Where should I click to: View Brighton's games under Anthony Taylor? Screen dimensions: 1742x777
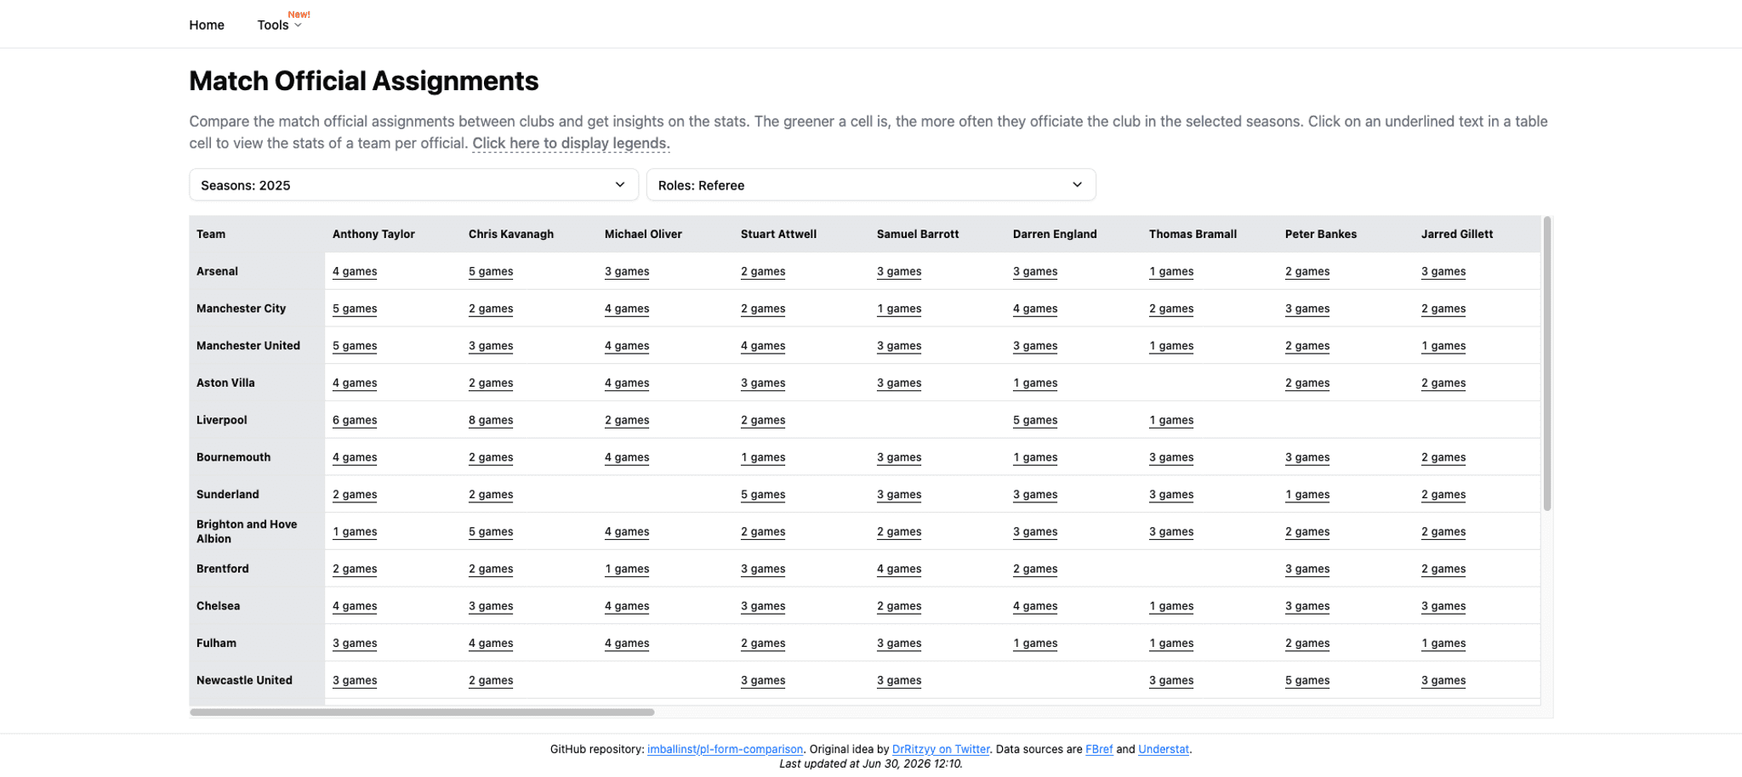(x=355, y=531)
